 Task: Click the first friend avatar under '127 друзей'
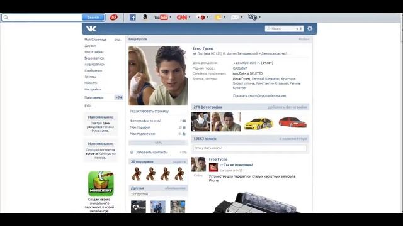point(139,207)
